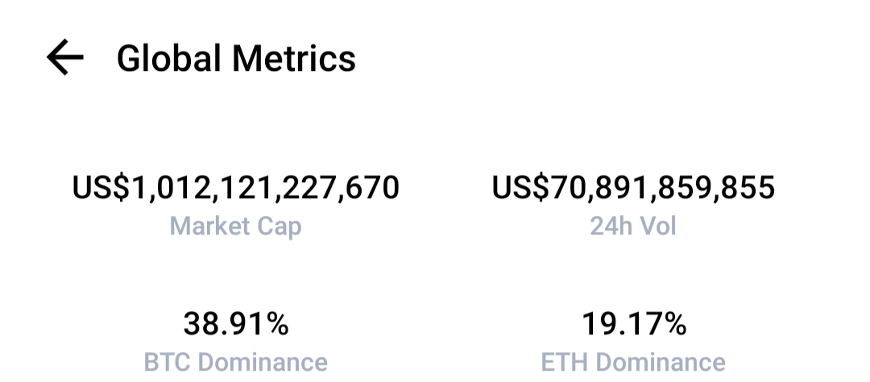The width and height of the screenshot is (870, 382).
Task: Open the BTC Dominance metric card
Action: click(x=236, y=342)
